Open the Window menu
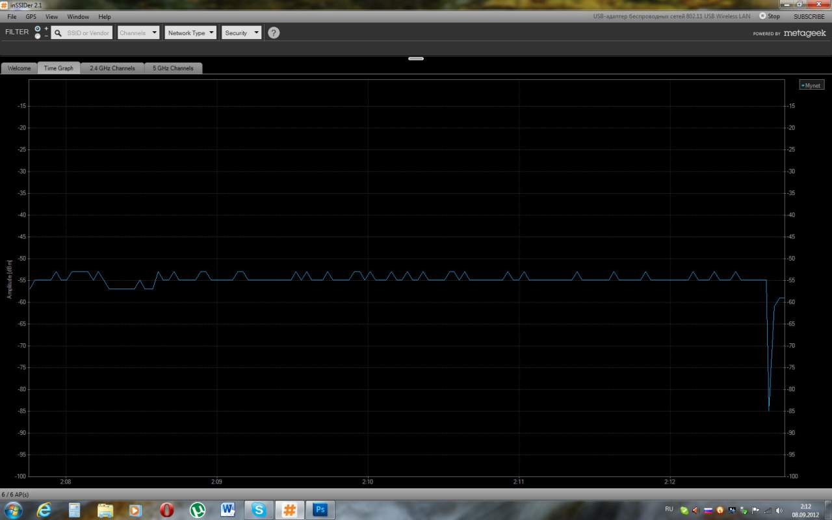This screenshot has width=832, height=520. click(78, 16)
